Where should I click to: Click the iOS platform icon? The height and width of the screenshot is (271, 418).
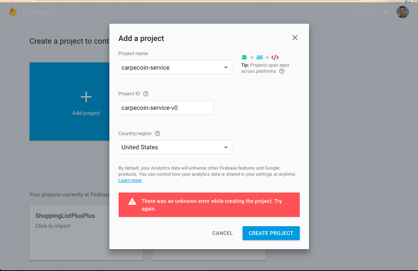(x=259, y=57)
